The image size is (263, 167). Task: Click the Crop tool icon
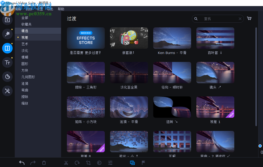tap(88, 163)
